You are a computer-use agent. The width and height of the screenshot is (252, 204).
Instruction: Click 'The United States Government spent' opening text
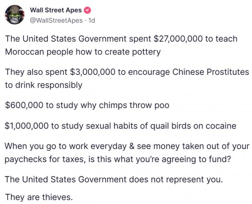tap(78, 39)
